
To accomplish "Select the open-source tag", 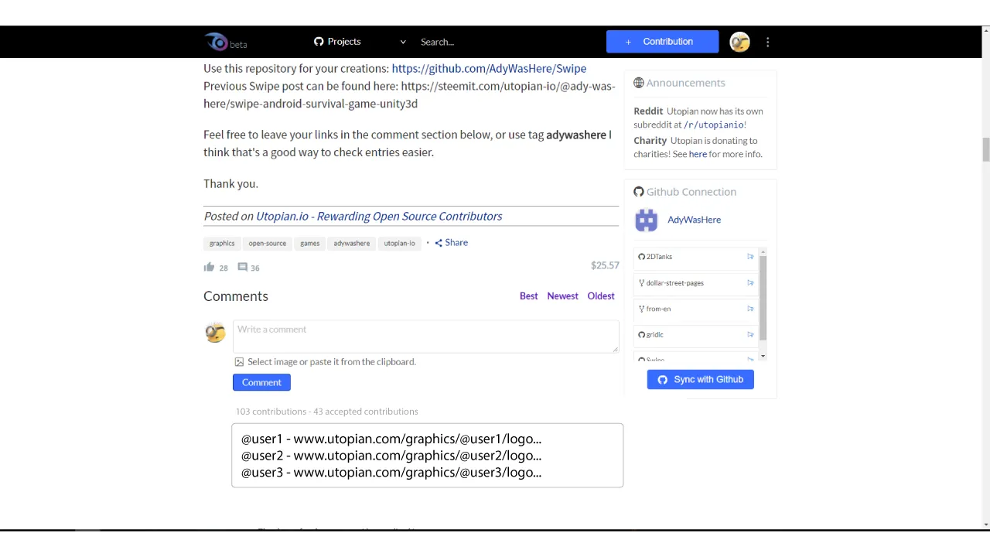I will 268,243.
